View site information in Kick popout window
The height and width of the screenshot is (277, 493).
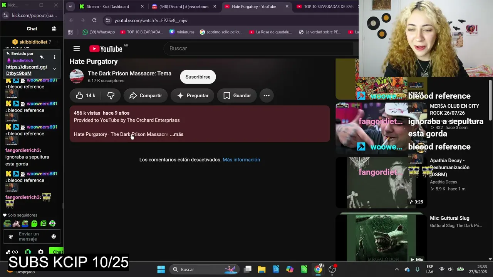5,15
